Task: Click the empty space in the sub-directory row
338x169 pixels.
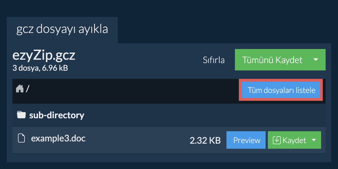Action: [203, 115]
